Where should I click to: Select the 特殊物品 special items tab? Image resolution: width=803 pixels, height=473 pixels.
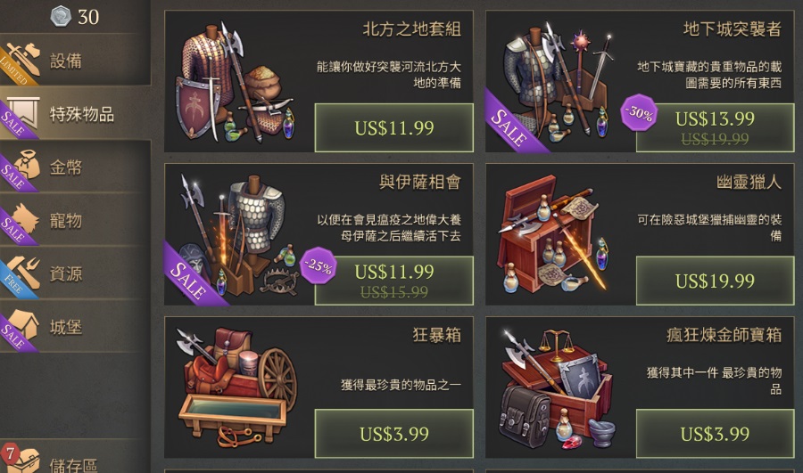tap(75, 113)
